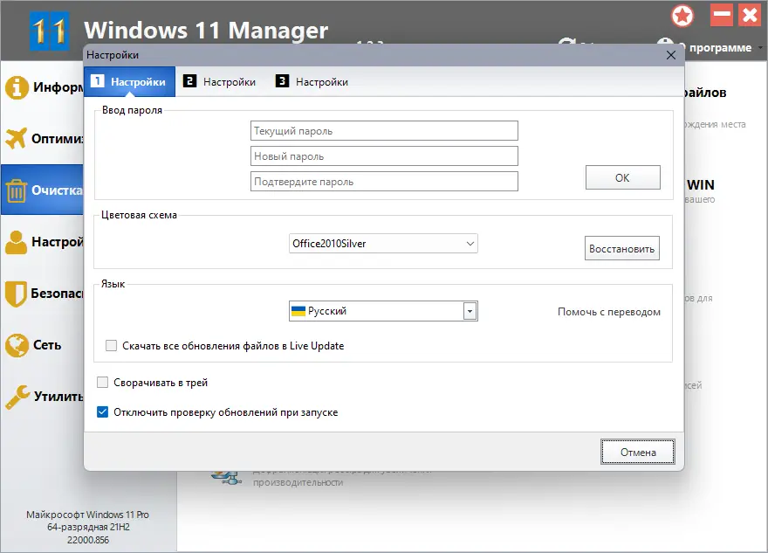768x553 pixels.
Task: Close the Настройки dialog
Action: pyautogui.click(x=671, y=55)
